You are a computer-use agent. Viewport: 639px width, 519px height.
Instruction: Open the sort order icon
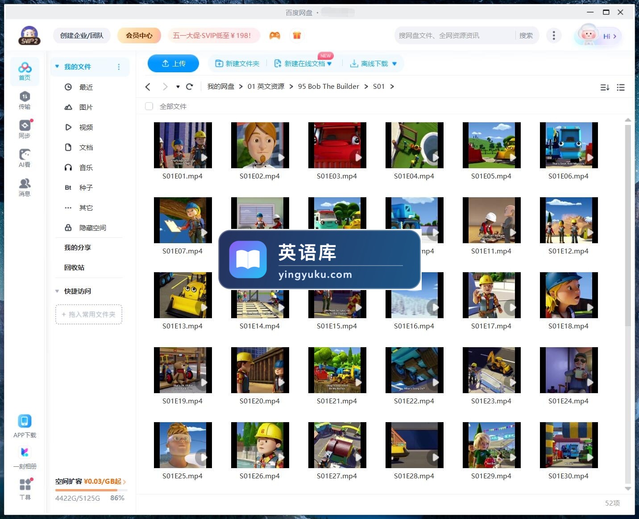[605, 87]
